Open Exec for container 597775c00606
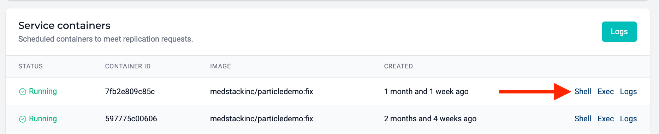 click(x=606, y=119)
